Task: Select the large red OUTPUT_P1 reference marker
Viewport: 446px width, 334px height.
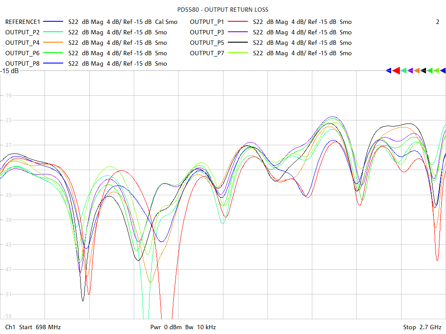Action: pos(396,71)
